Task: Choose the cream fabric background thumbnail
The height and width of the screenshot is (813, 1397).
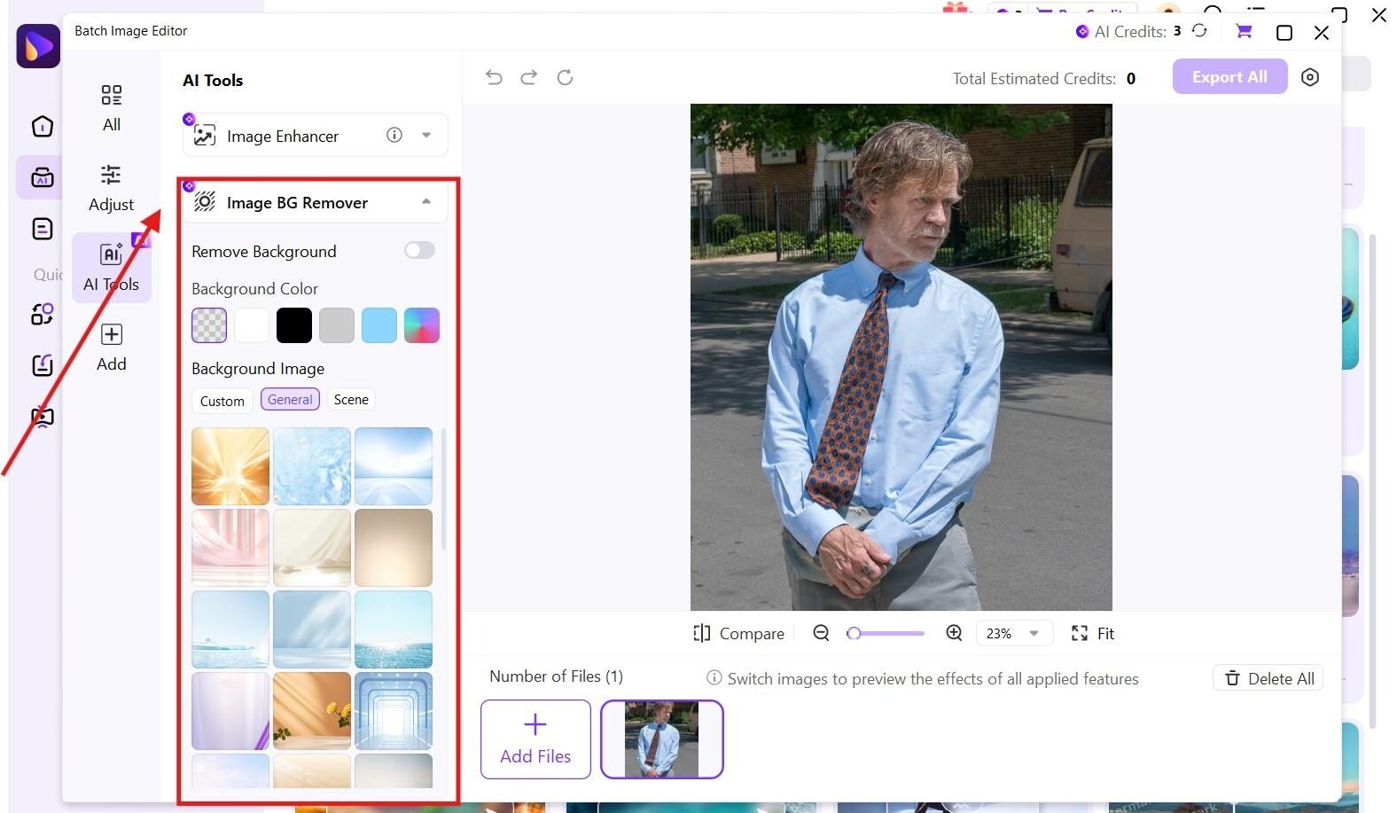Action: pyautogui.click(x=312, y=548)
